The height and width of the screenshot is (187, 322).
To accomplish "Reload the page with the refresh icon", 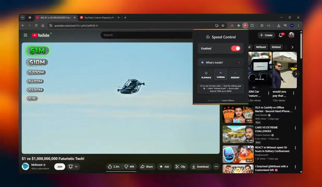I will coord(36,25).
